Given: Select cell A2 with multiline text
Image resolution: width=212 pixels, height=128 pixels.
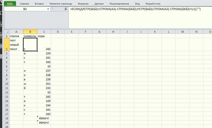Looking at the screenshot, I should [16, 44].
